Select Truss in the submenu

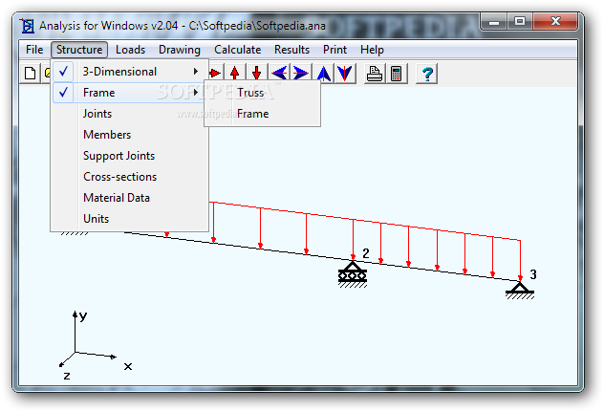[x=262, y=93]
